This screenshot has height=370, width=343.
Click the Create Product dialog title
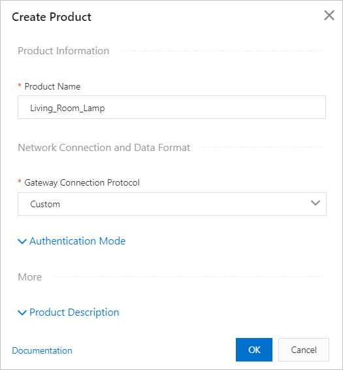(52, 17)
